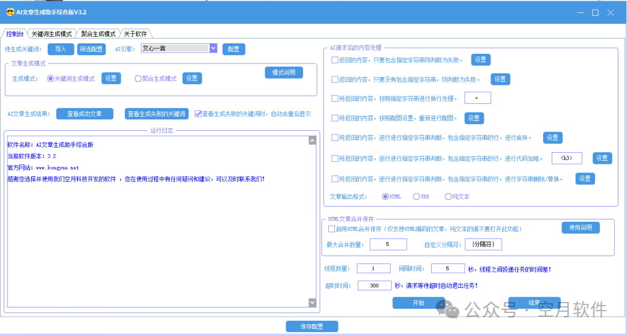Screen dimensions: 627x335
Task: Enable 按照指定字符串进行换行处理 checkbox
Action: click(335, 98)
